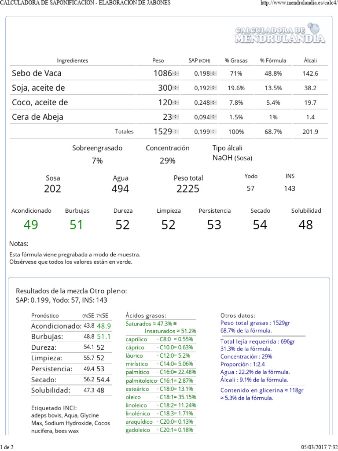Click the Coco weight stepper arrows
338x451 pixels.
tap(176, 102)
